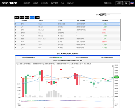Select the PLN currency tab
This screenshot has height=108, width=135.
[32, 18]
